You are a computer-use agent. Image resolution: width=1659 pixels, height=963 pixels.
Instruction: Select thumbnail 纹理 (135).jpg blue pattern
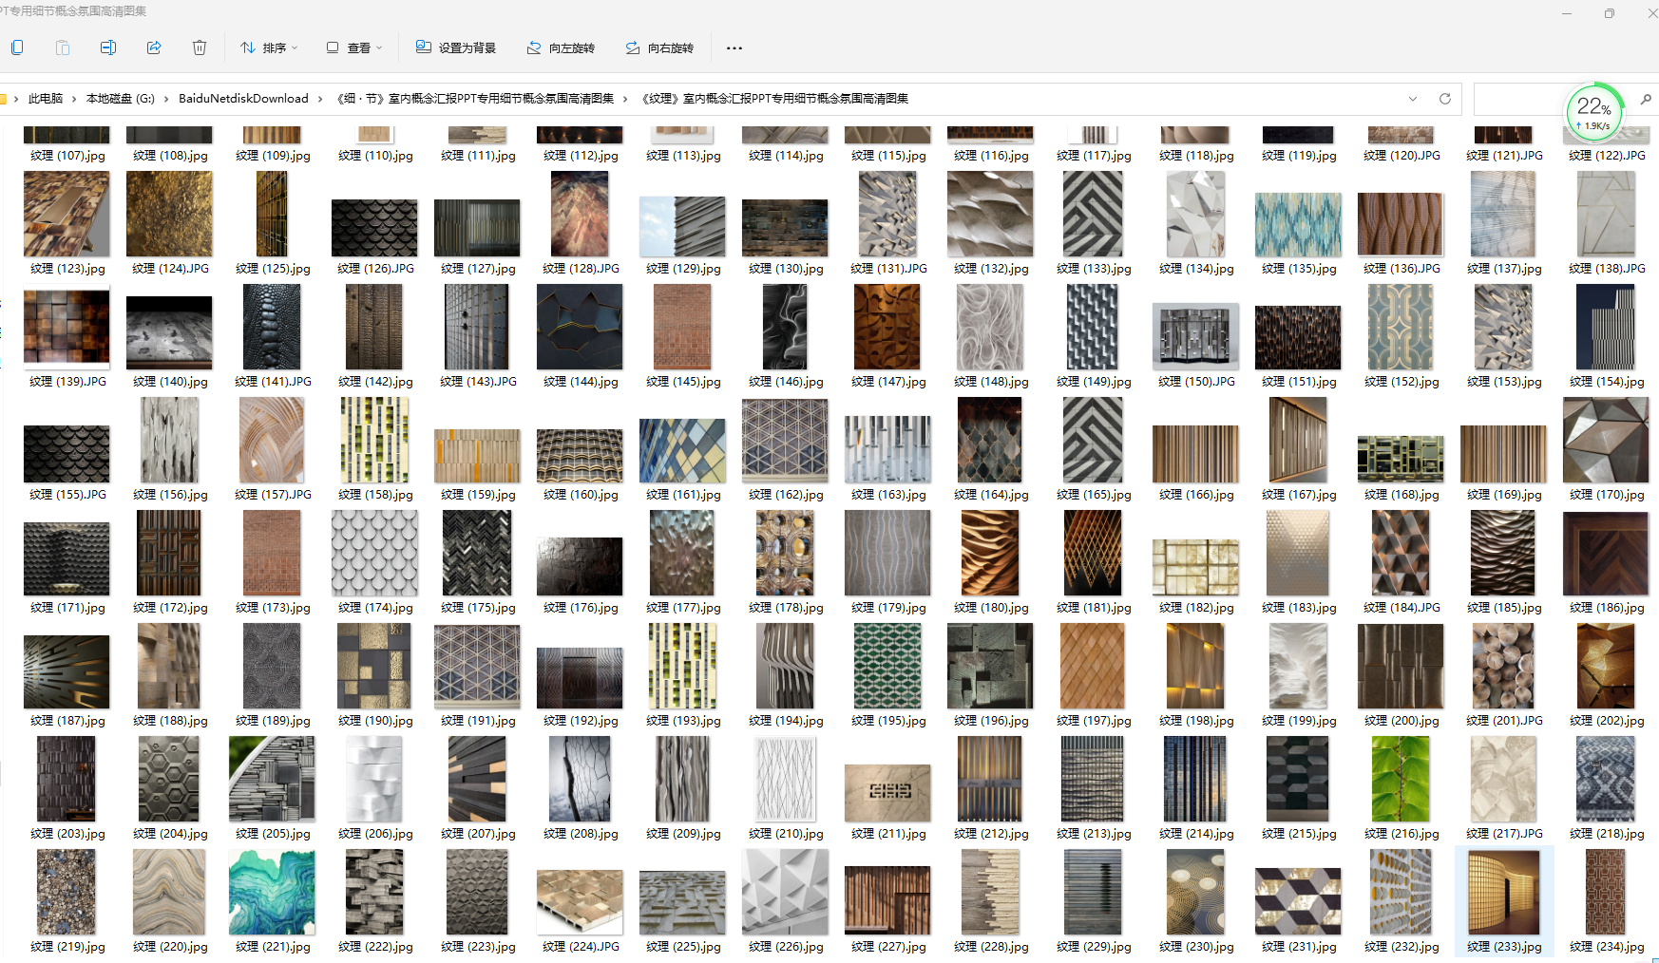click(x=1298, y=224)
